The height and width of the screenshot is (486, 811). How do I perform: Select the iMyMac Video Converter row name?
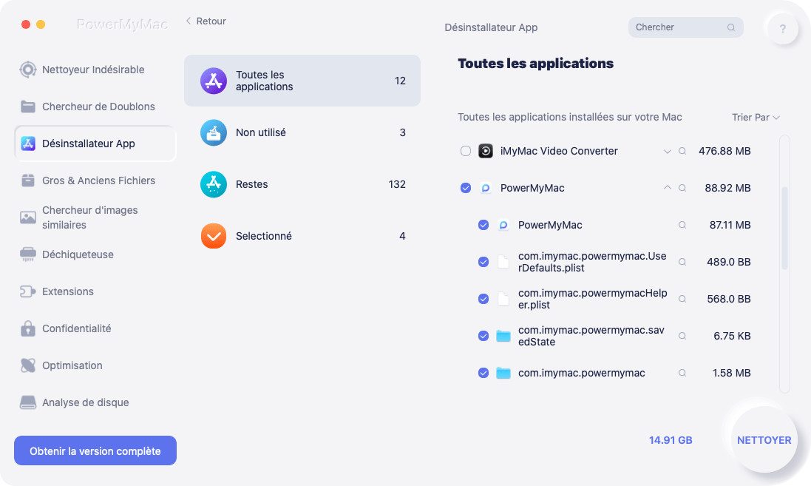tap(559, 151)
